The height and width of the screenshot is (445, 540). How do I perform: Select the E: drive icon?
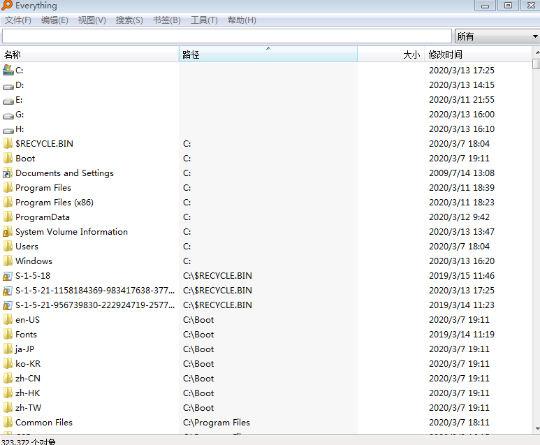(x=8, y=101)
